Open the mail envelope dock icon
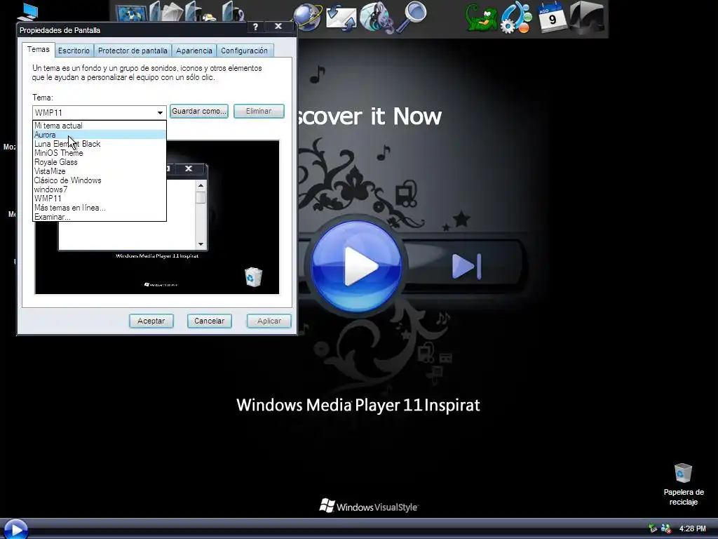This screenshot has height=539, width=718. click(x=341, y=18)
